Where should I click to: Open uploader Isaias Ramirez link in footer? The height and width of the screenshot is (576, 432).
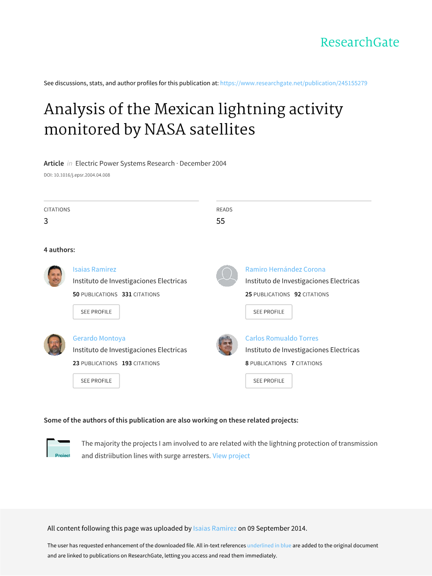[x=214, y=528]
